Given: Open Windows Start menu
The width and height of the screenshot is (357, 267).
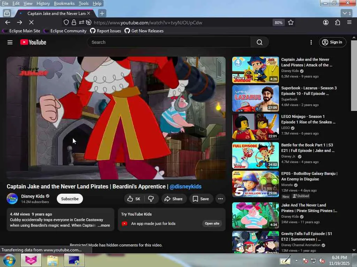Looking at the screenshot, I should [9, 260].
